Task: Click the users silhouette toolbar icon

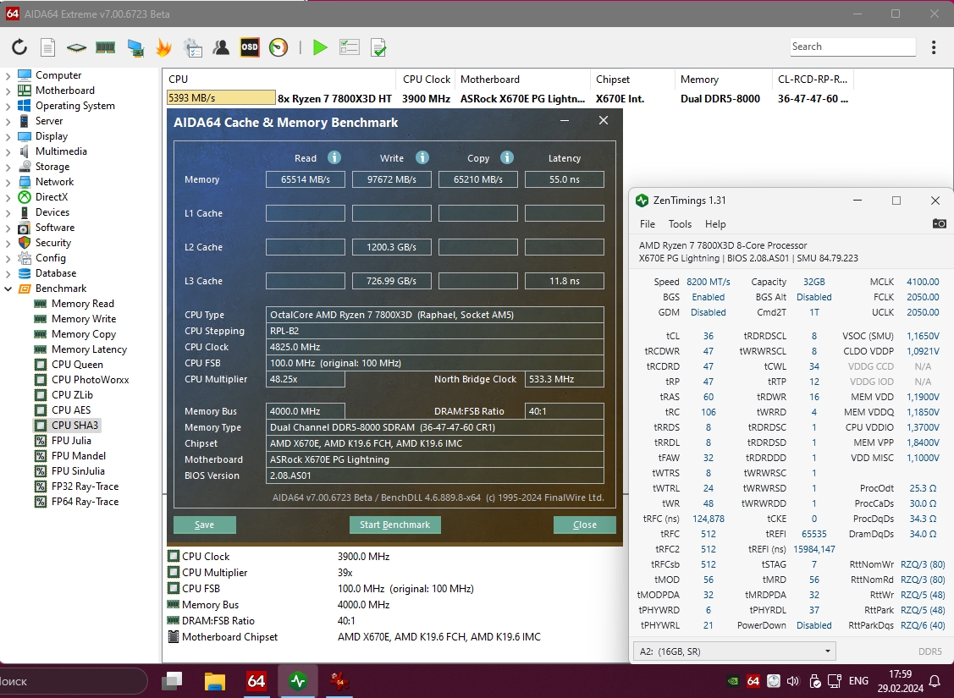Action: (x=221, y=47)
